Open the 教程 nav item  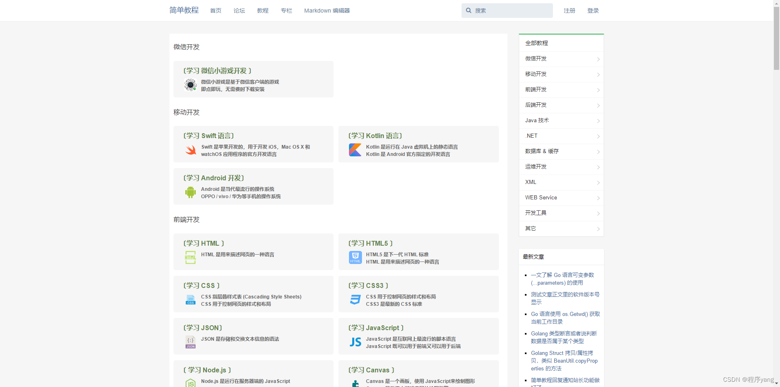[263, 11]
